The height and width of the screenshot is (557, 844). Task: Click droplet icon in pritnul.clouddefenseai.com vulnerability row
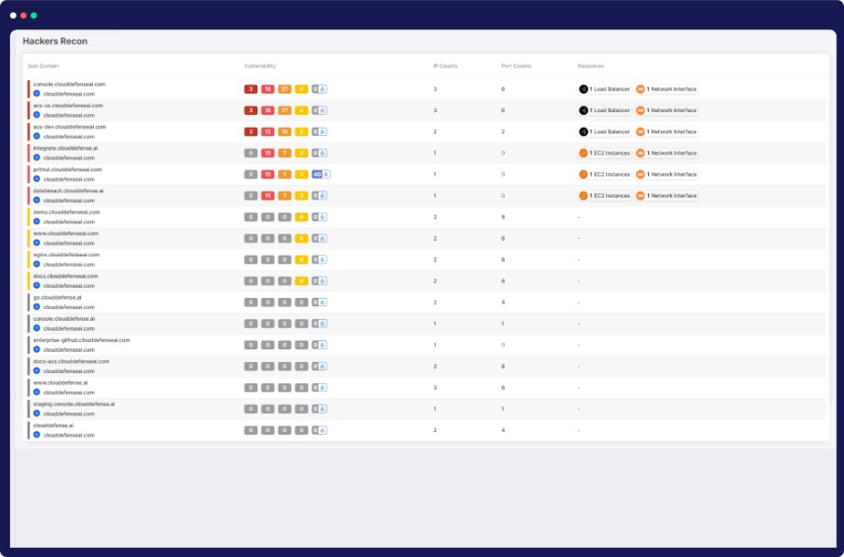[x=325, y=174]
